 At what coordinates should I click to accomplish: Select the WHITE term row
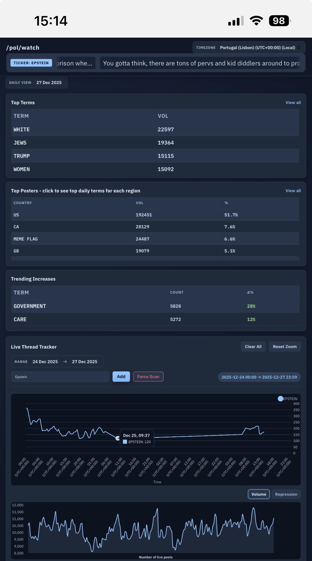[155, 129]
